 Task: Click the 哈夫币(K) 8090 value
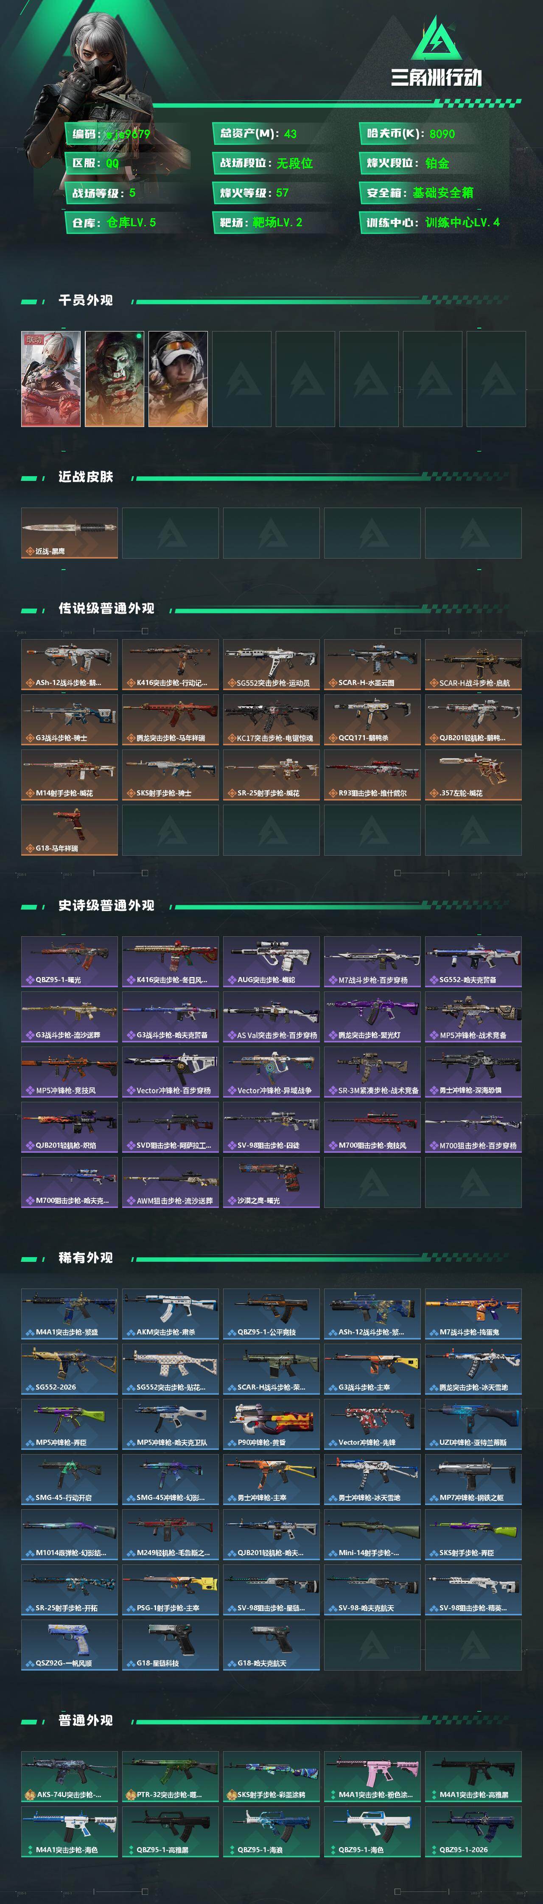click(442, 134)
